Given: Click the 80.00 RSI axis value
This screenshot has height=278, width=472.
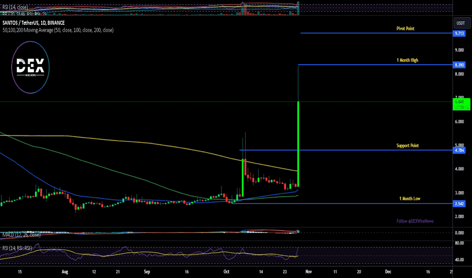Looking at the screenshot, I should (x=459, y=243).
